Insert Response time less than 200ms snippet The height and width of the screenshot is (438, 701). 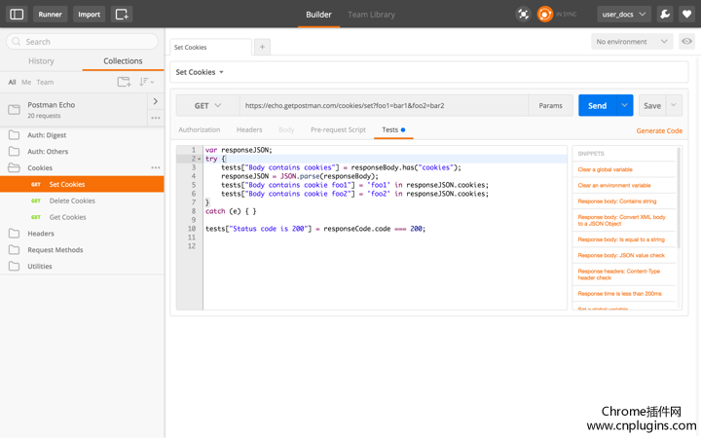619,294
